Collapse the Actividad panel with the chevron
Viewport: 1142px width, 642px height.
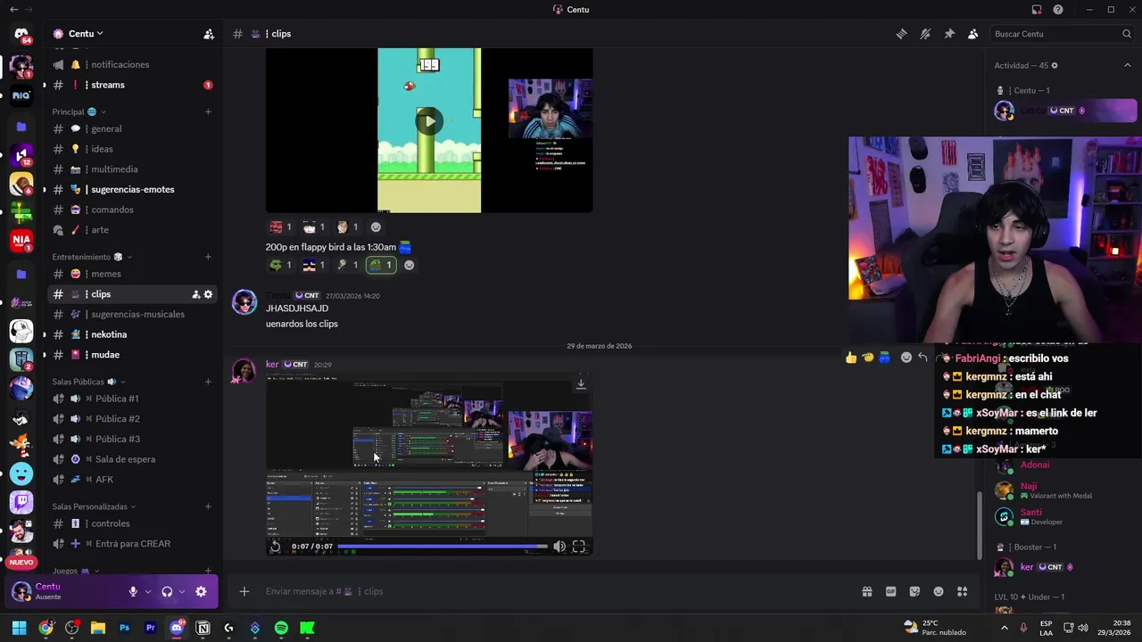[x=1128, y=65]
